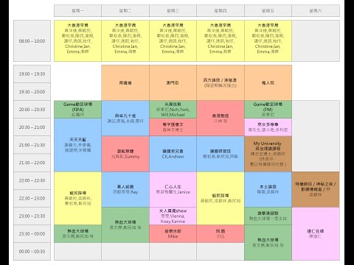Select the 08:00 – 10:00 time slot
Screen dimensions: 354x265
point(32,41)
